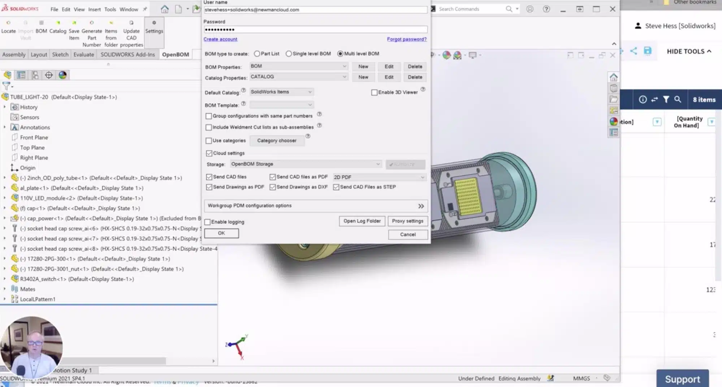722x387 pixels.
Task: Check Include Weldment Cut lists as sub-assemblies
Action: coord(209,127)
